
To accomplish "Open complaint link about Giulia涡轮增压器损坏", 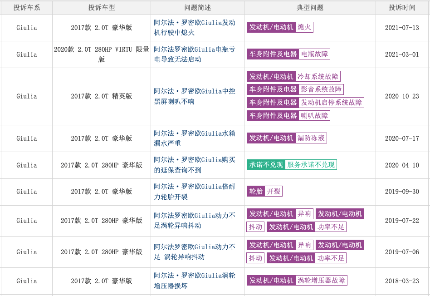I will pyautogui.click(x=195, y=281).
